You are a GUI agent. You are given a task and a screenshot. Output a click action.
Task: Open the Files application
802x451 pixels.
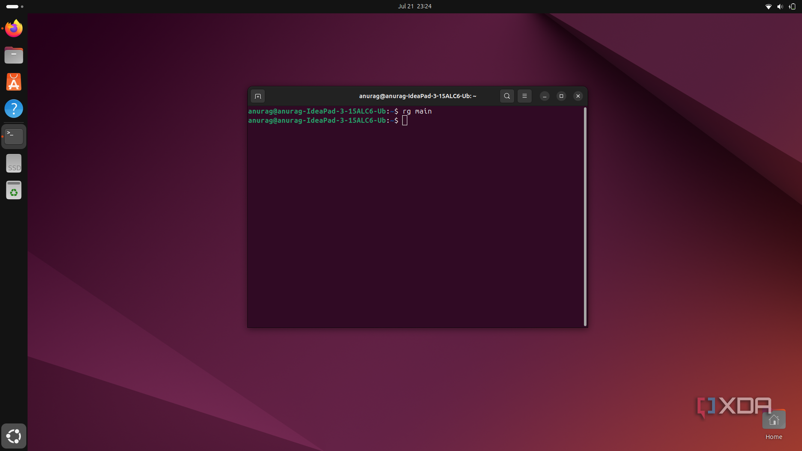[x=14, y=55]
